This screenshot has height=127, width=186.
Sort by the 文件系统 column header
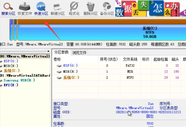[x=130, y=59]
